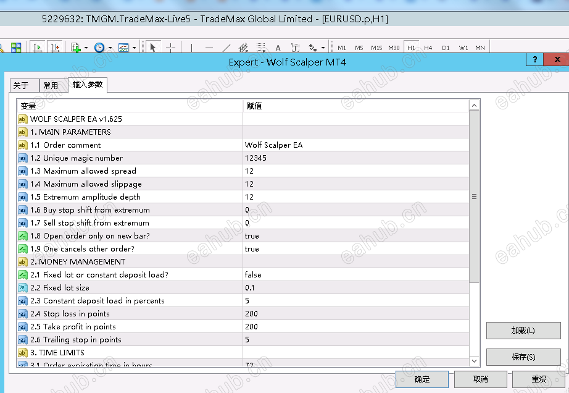Click the parameter list scrollbar thumb
The height and width of the screenshot is (393, 569).
[x=474, y=196]
